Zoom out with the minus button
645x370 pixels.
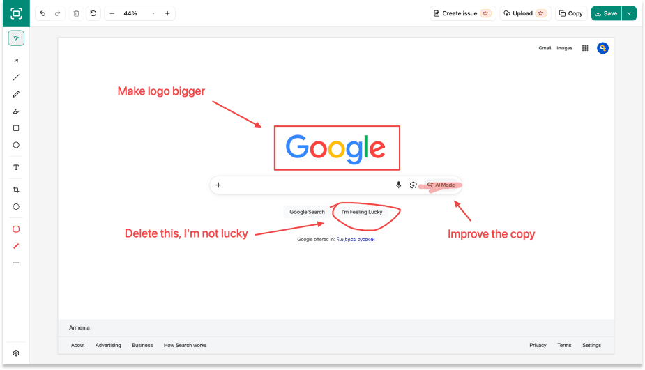click(112, 13)
